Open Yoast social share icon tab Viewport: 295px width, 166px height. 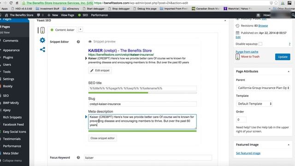coord(42,49)
